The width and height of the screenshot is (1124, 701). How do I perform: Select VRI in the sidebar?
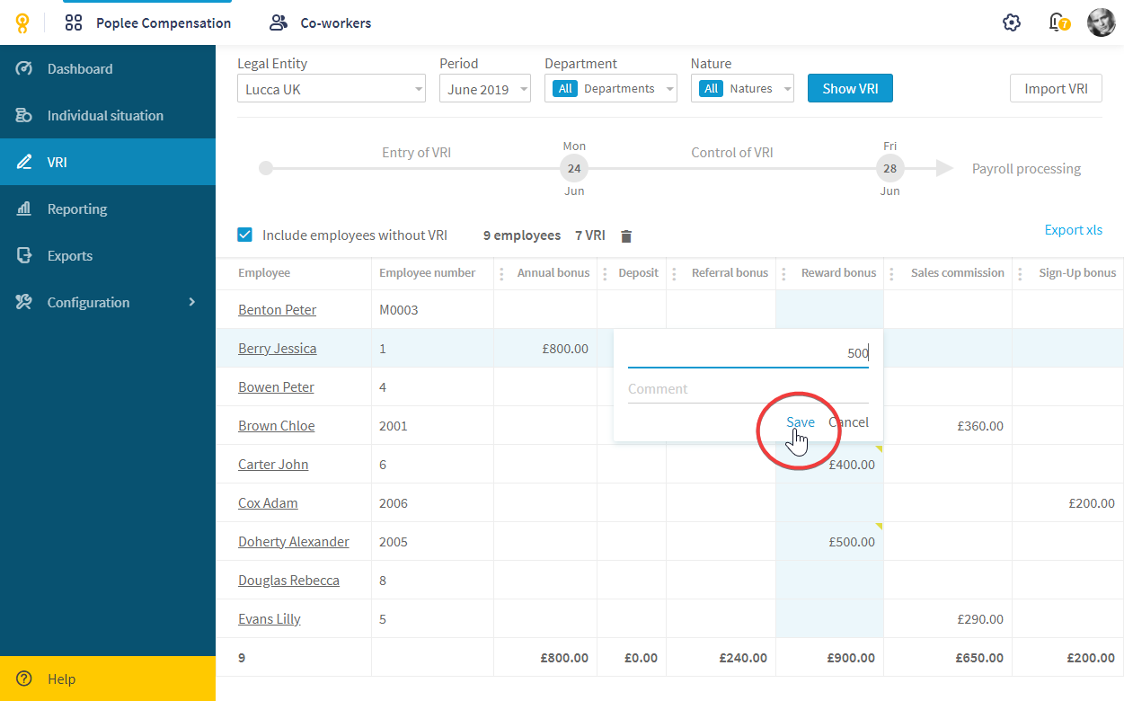108,162
